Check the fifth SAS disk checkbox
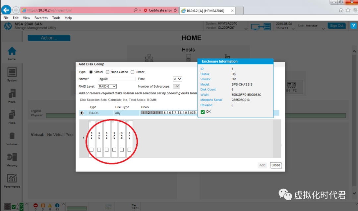358x211 pixels. [122, 150]
